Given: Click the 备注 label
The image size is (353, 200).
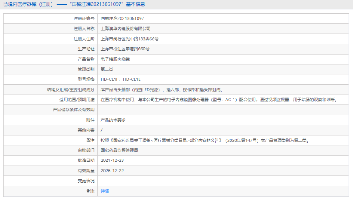Looking at the screenshot, I should [x=90, y=140].
